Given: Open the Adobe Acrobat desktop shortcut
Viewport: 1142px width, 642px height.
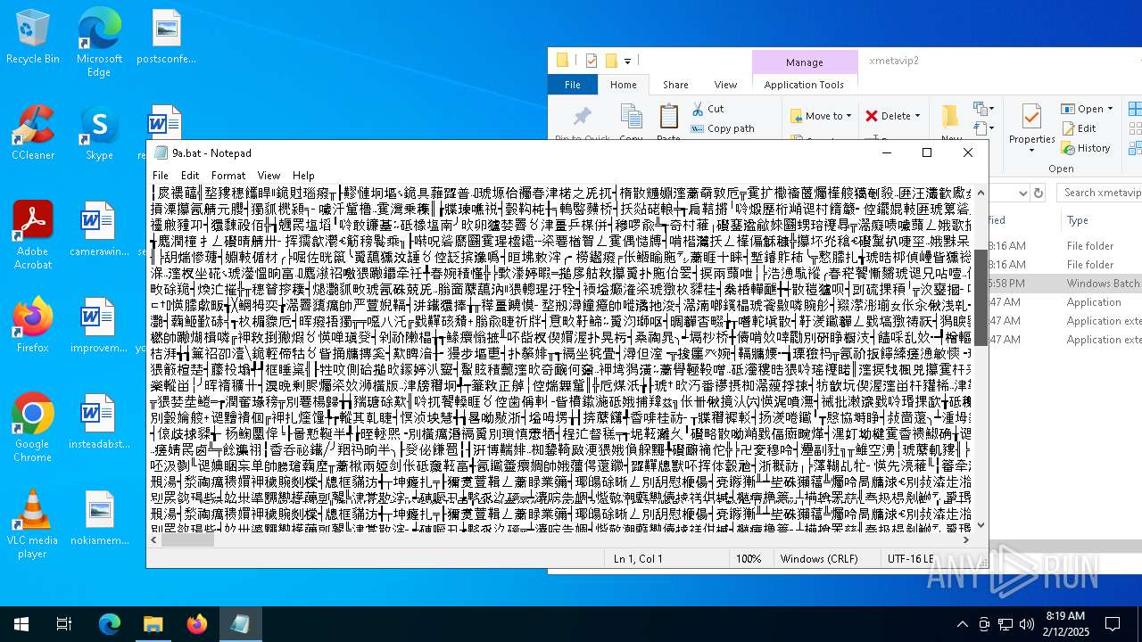Looking at the screenshot, I should point(32,235).
